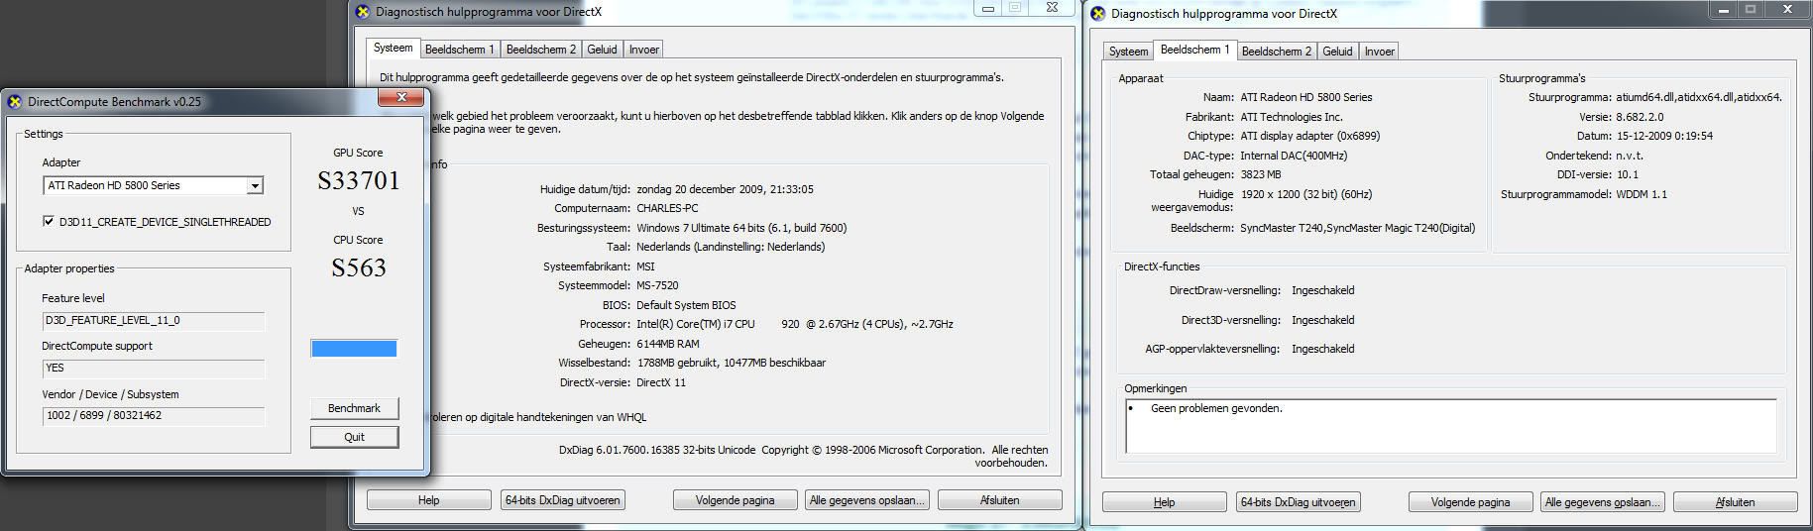
Task: Switch to Beeldscherm 2 tab in middle DxDiag window
Action: click(540, 50)
